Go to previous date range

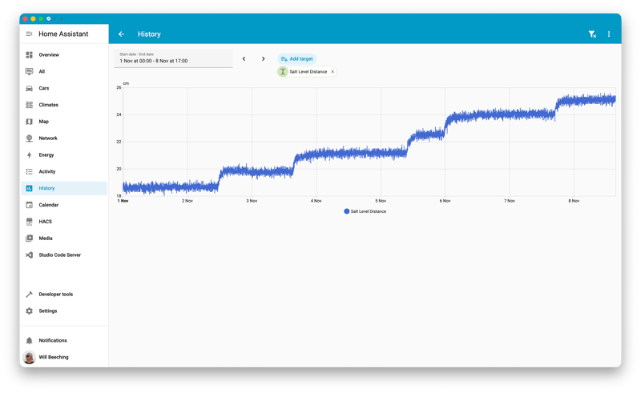click(244, 58)
